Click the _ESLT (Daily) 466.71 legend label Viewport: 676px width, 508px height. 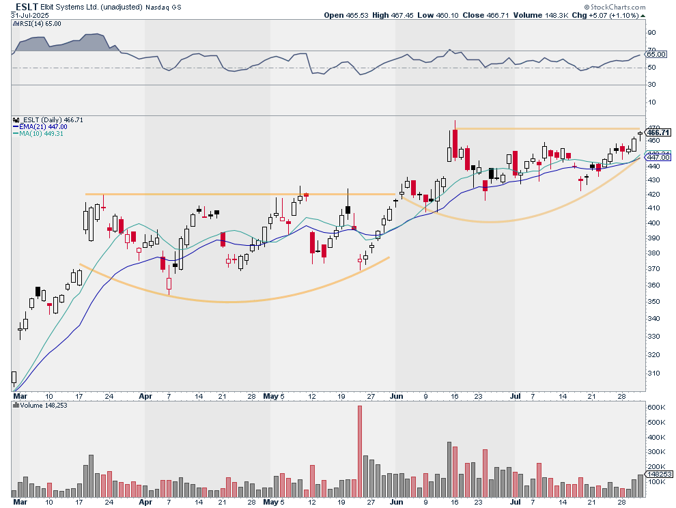tap(52, 120)
